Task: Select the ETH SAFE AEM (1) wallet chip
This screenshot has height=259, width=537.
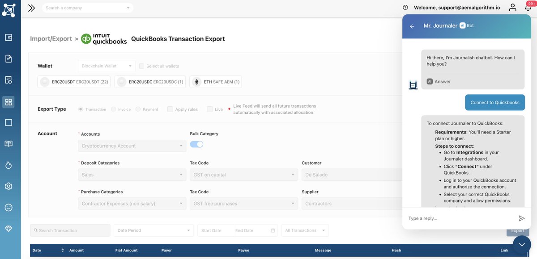Action: point(216,82)
